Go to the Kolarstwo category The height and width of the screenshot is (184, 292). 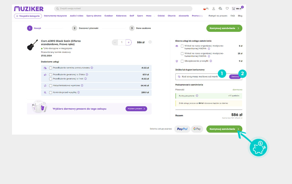point(121,16)
